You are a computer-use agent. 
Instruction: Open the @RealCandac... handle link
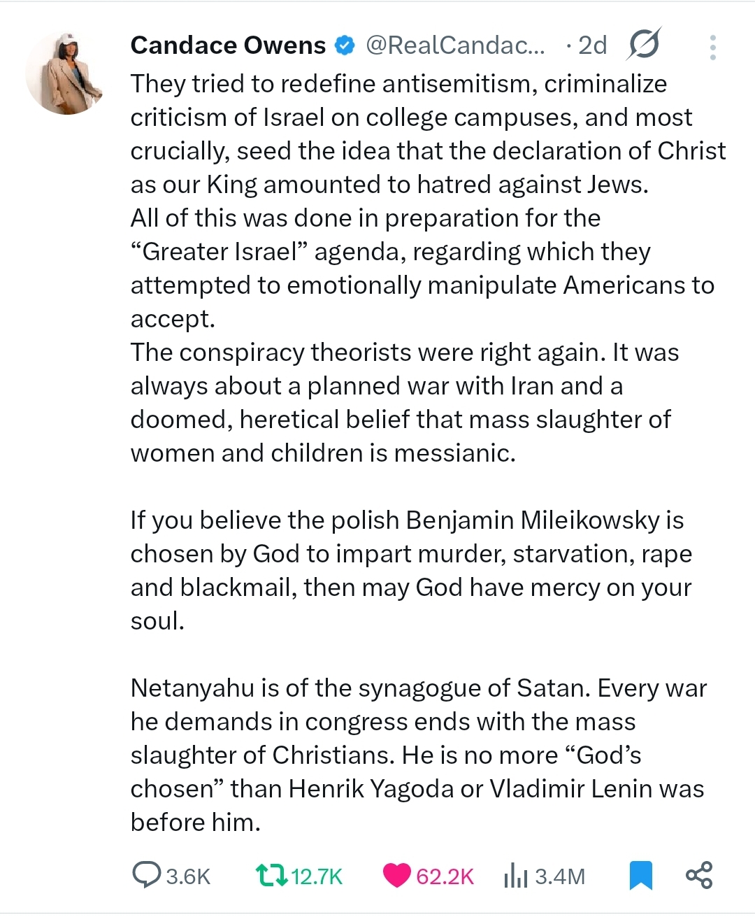[x=455, y=45]
